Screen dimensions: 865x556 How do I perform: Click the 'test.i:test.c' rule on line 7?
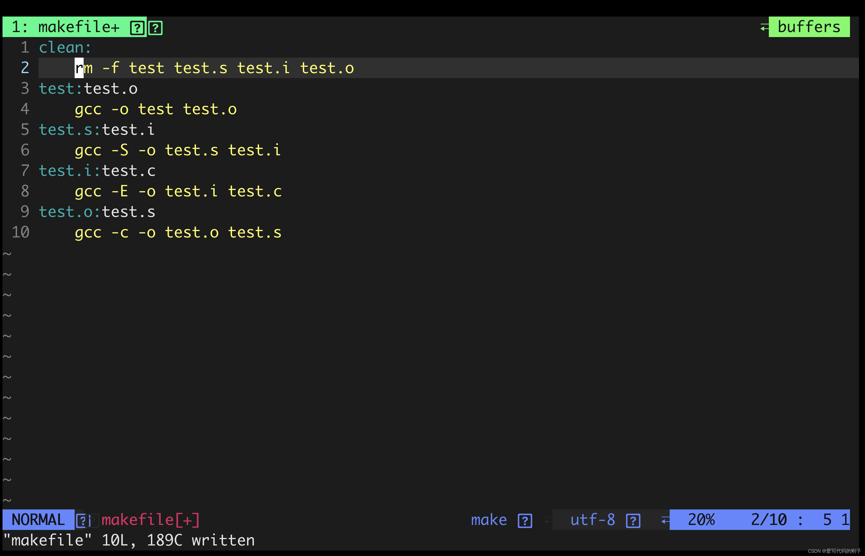pyautogui.click(x=97, y=171)
